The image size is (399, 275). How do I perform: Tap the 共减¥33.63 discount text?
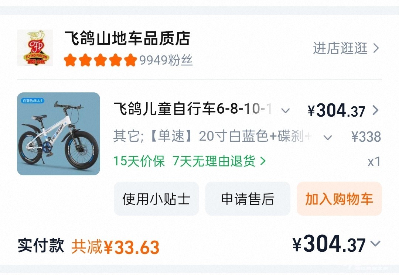[x=115, y=247]
